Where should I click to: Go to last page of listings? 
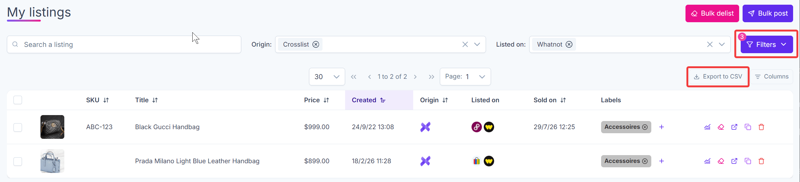(x=431, y=77)
